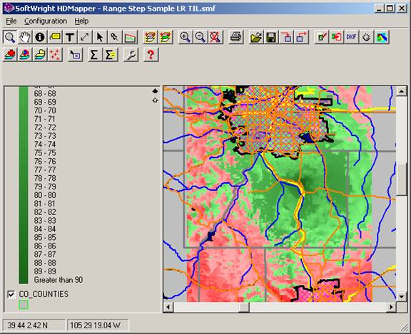Click the zoom in plus button
Image resolution: width=411 pixels, height=334 pixels.
[186, 37]
